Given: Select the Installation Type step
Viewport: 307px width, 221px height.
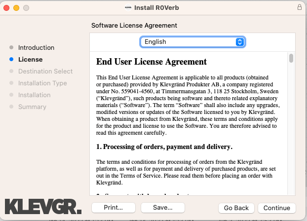Looking at the screenshot, I should coord(42,83).
